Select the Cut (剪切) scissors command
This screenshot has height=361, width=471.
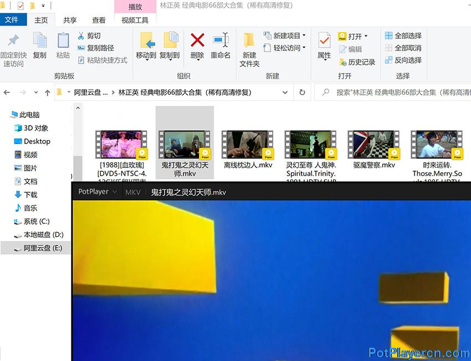click(89, 35)
